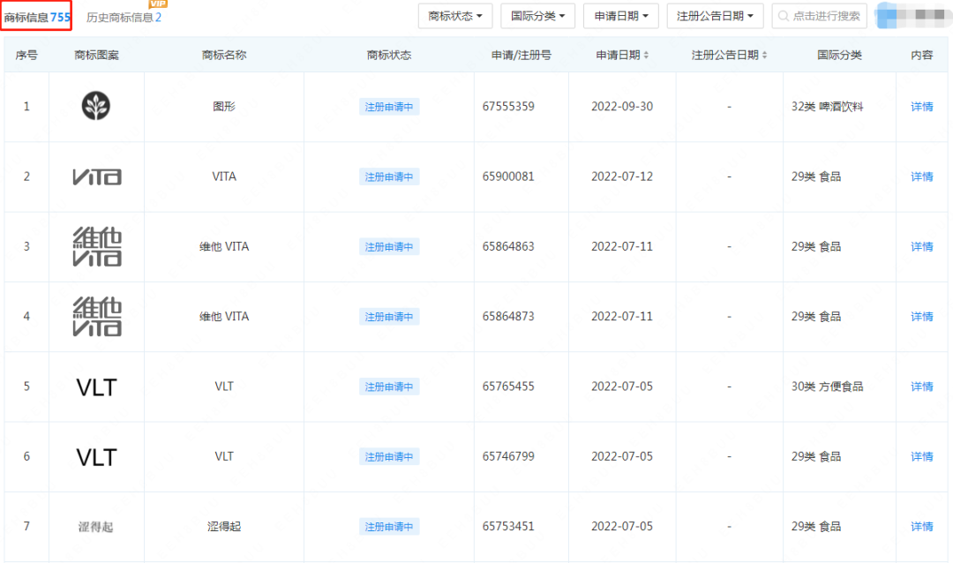Open the VLT logo image in row 65765455

tap(97, 387)
